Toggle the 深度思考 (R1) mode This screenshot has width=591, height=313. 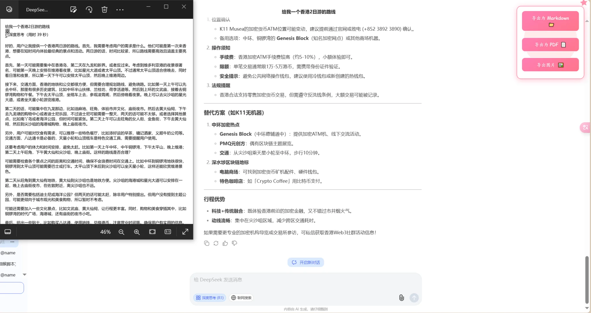click(210, 298)
